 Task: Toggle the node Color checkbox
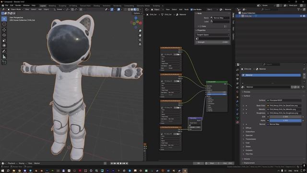click(201, 26)
